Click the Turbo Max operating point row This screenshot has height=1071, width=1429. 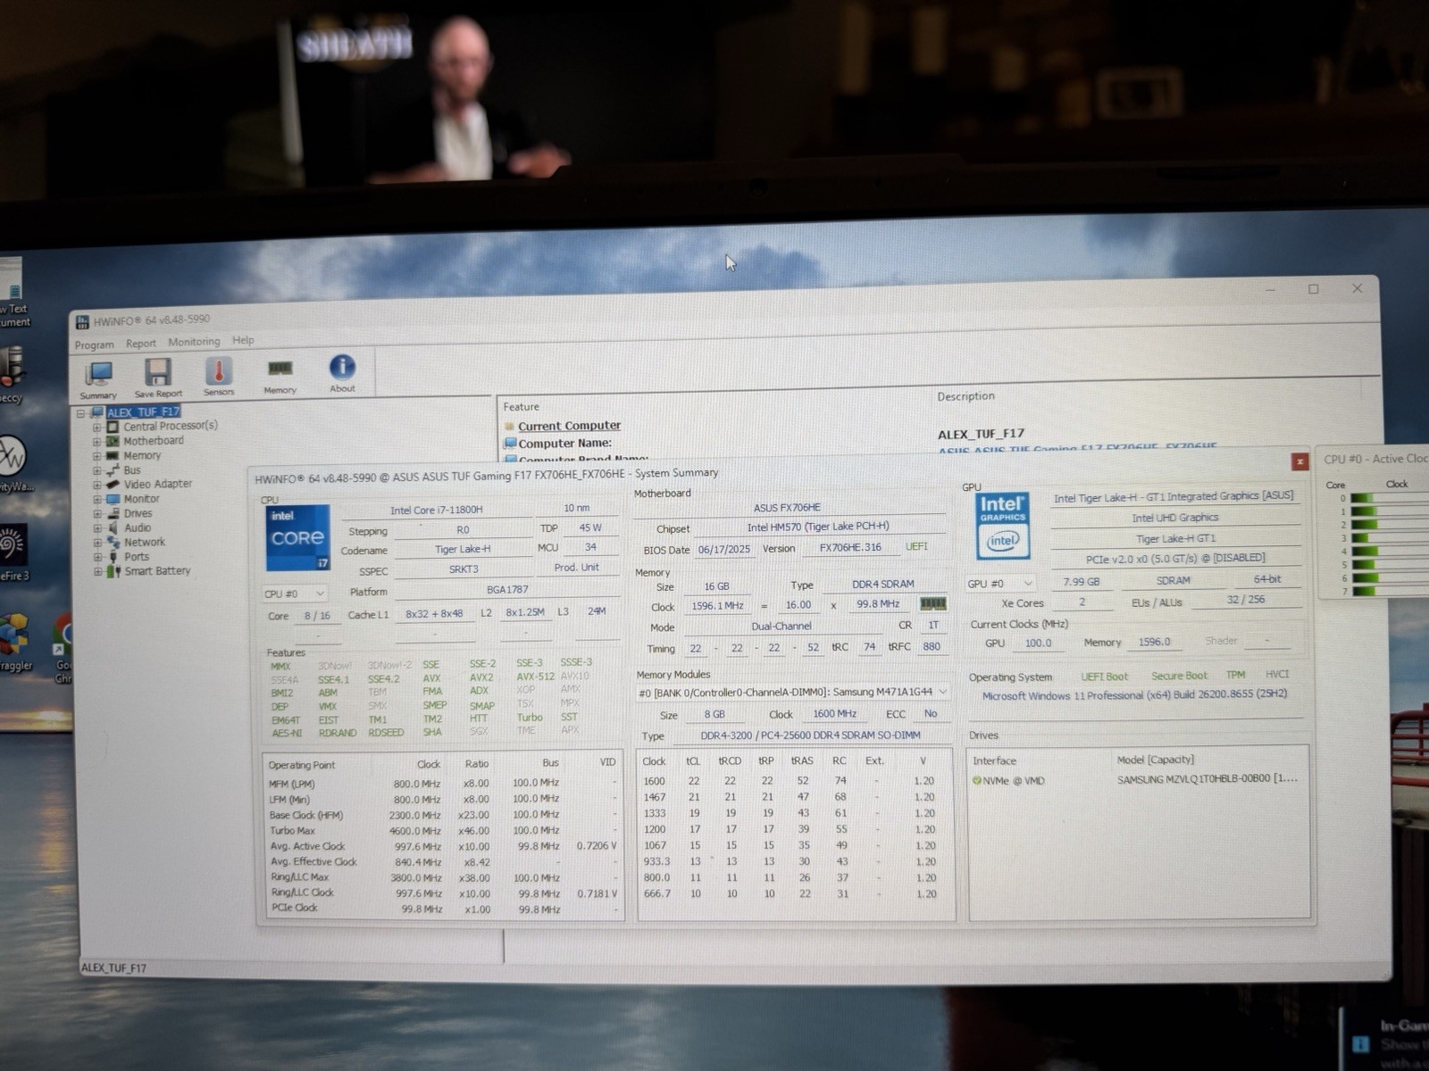coord(443,830)
